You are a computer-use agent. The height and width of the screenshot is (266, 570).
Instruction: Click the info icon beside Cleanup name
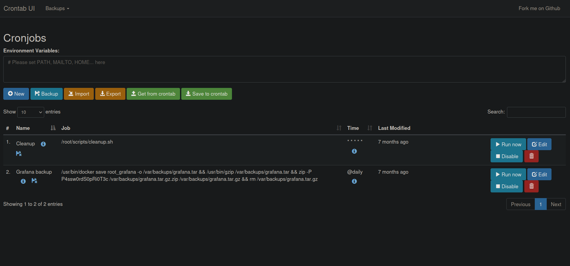click(43, 144)
